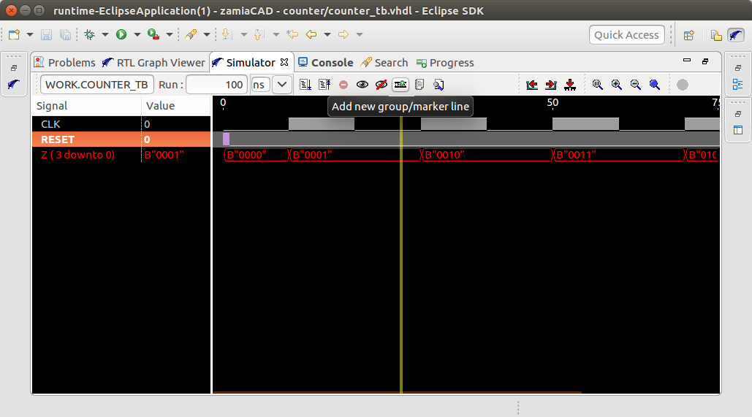Click the zoom in magnifier icon
Screen dimensions: 752x417
[617, 85]
